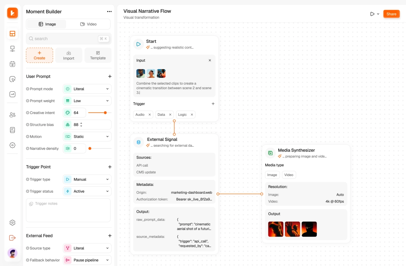
Task: Click the search input field
Action: click(69, 39)
